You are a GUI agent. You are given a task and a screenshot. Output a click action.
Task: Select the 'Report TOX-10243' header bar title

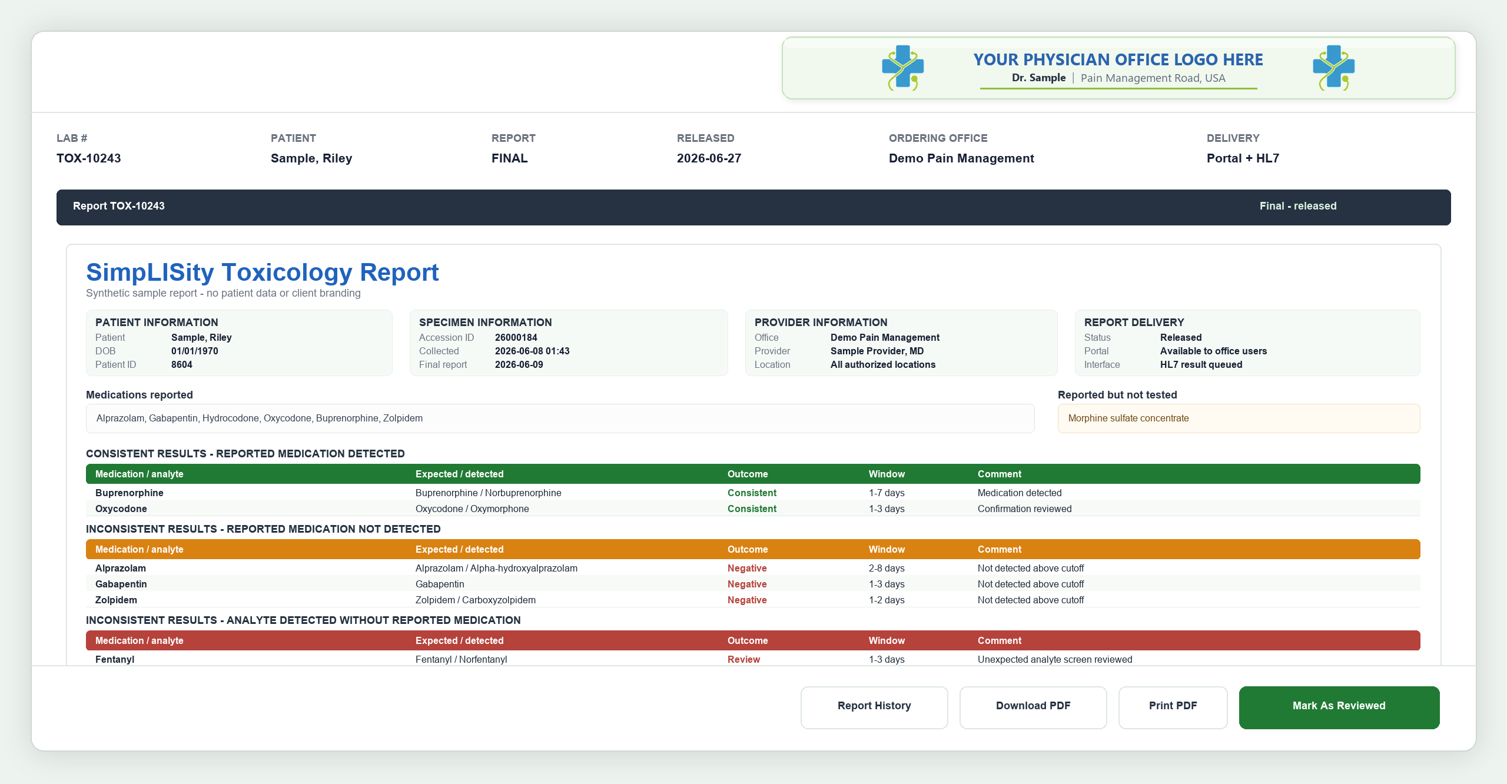[x=119, y=206]
